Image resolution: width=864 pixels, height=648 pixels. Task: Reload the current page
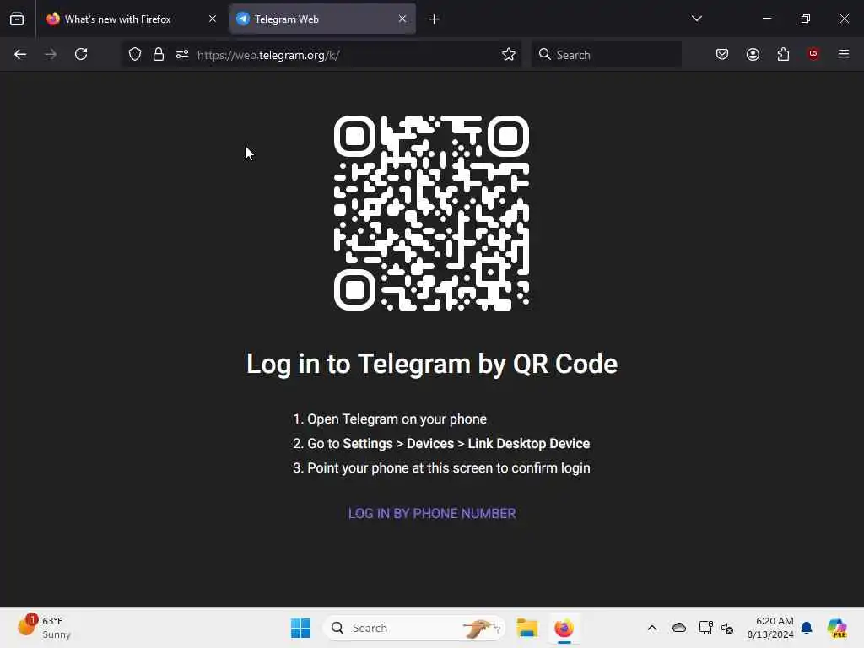[81, 54]
